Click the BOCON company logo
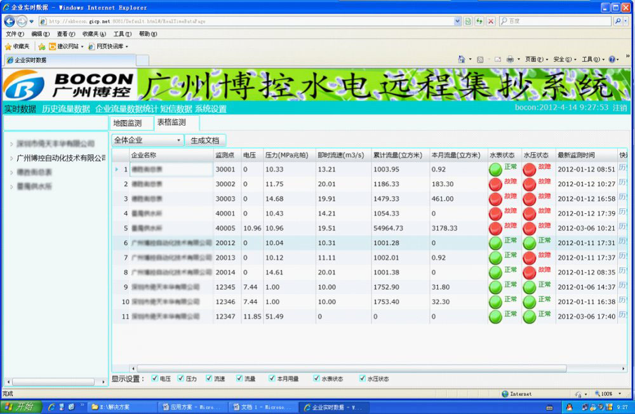This screenshot has width=635, height=414. pyautogui.click(x=68, y=84)
